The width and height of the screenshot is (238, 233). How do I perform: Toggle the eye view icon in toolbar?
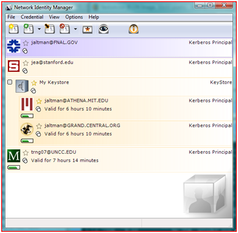pyautogui.click(x=104, y=29)
